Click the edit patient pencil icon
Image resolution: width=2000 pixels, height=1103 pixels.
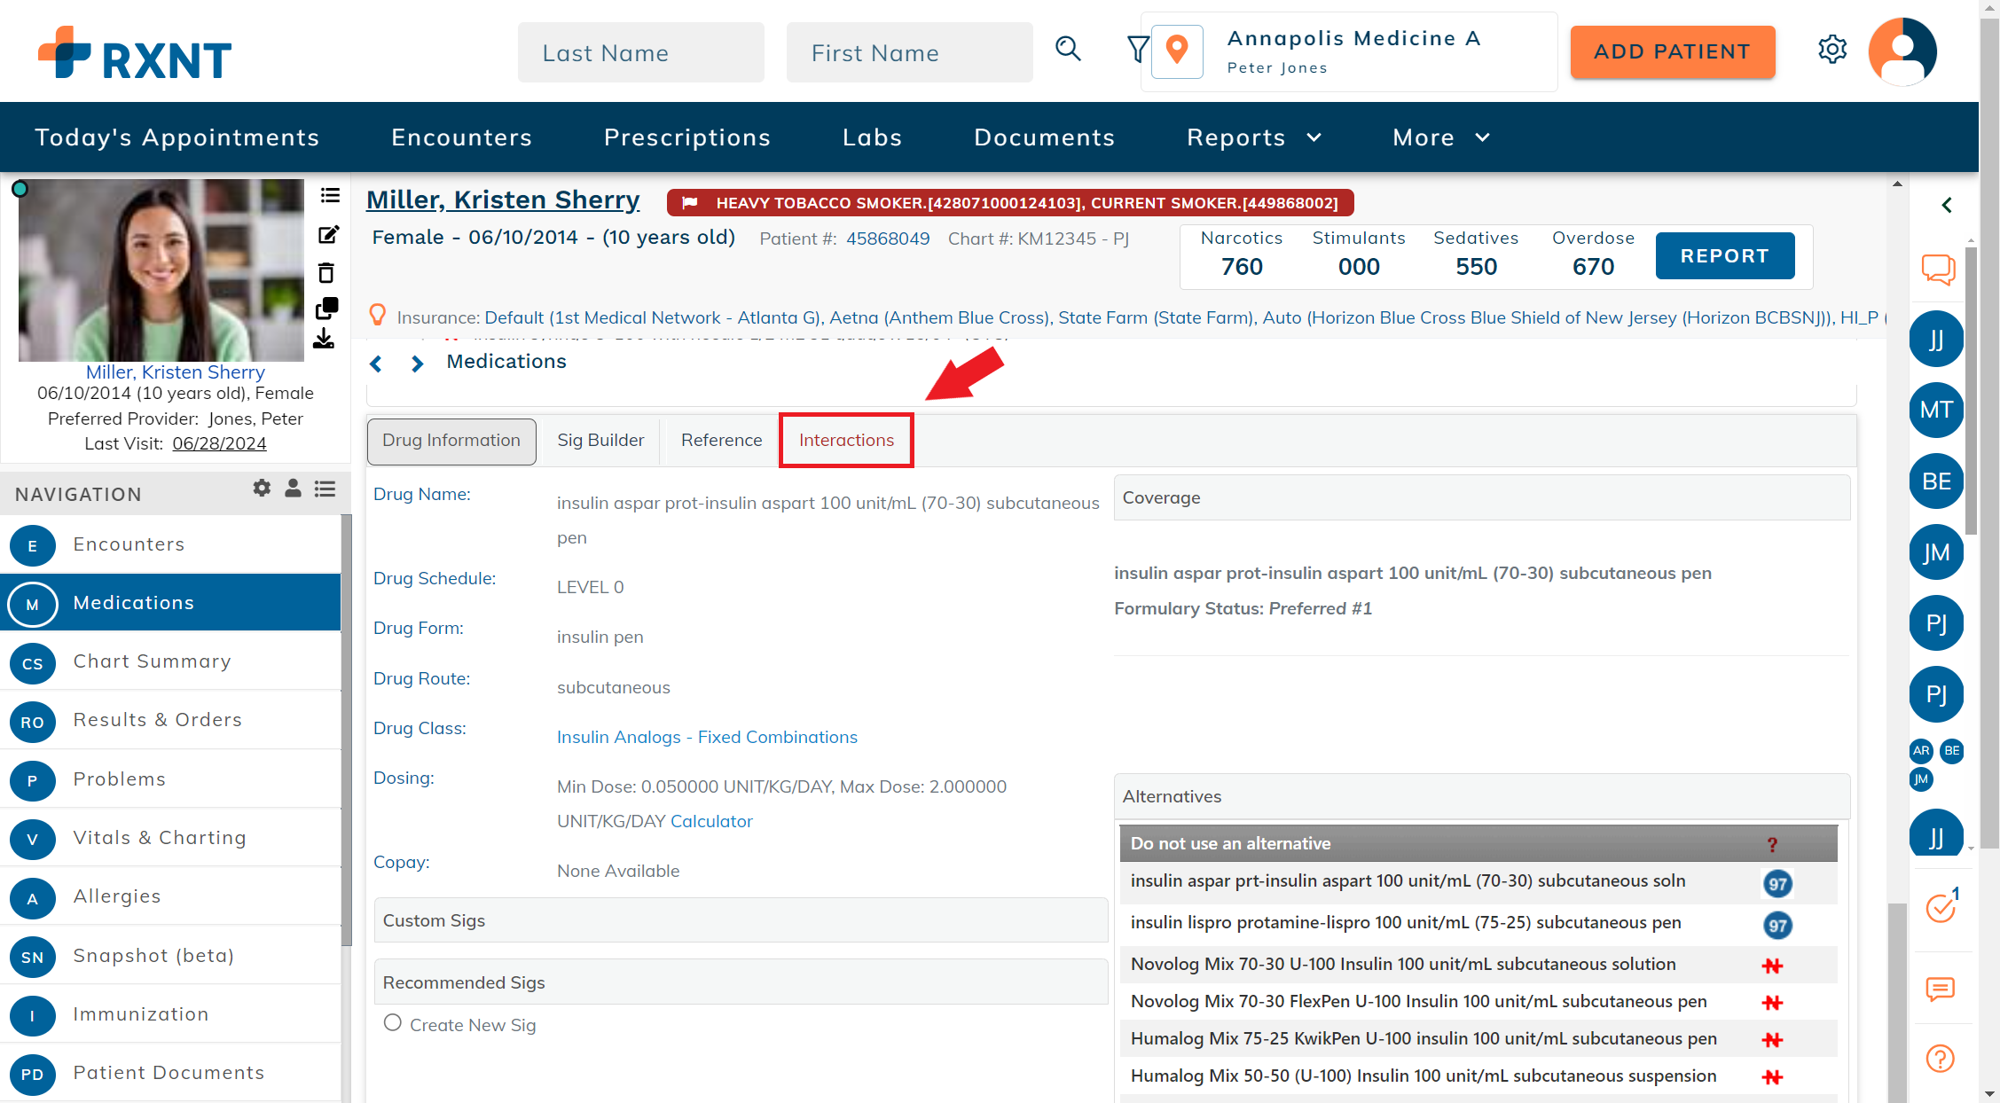tap(328, 235)
